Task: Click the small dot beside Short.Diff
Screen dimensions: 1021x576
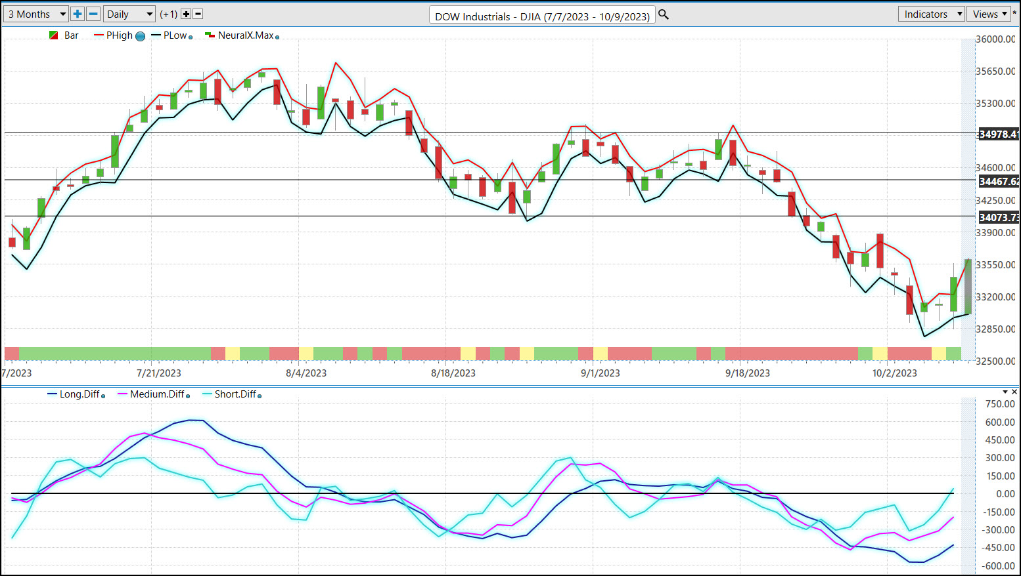Action: [x=260, y=396]
